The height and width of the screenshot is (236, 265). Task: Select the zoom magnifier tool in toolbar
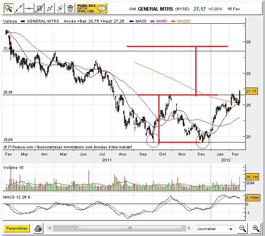coord(9,8)
